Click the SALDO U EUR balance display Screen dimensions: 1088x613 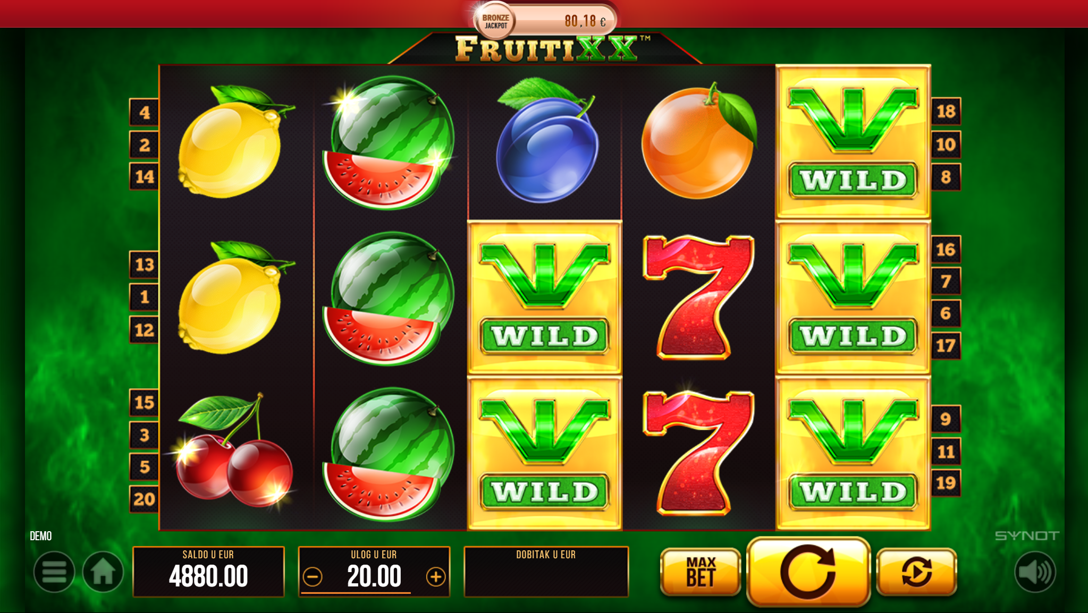click(208, 572)
